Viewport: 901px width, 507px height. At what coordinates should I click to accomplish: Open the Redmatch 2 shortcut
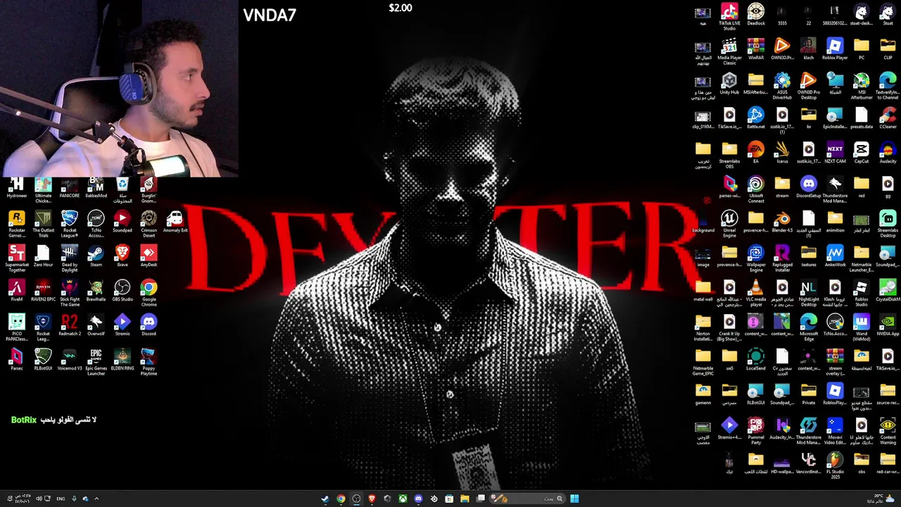(70, 325)
